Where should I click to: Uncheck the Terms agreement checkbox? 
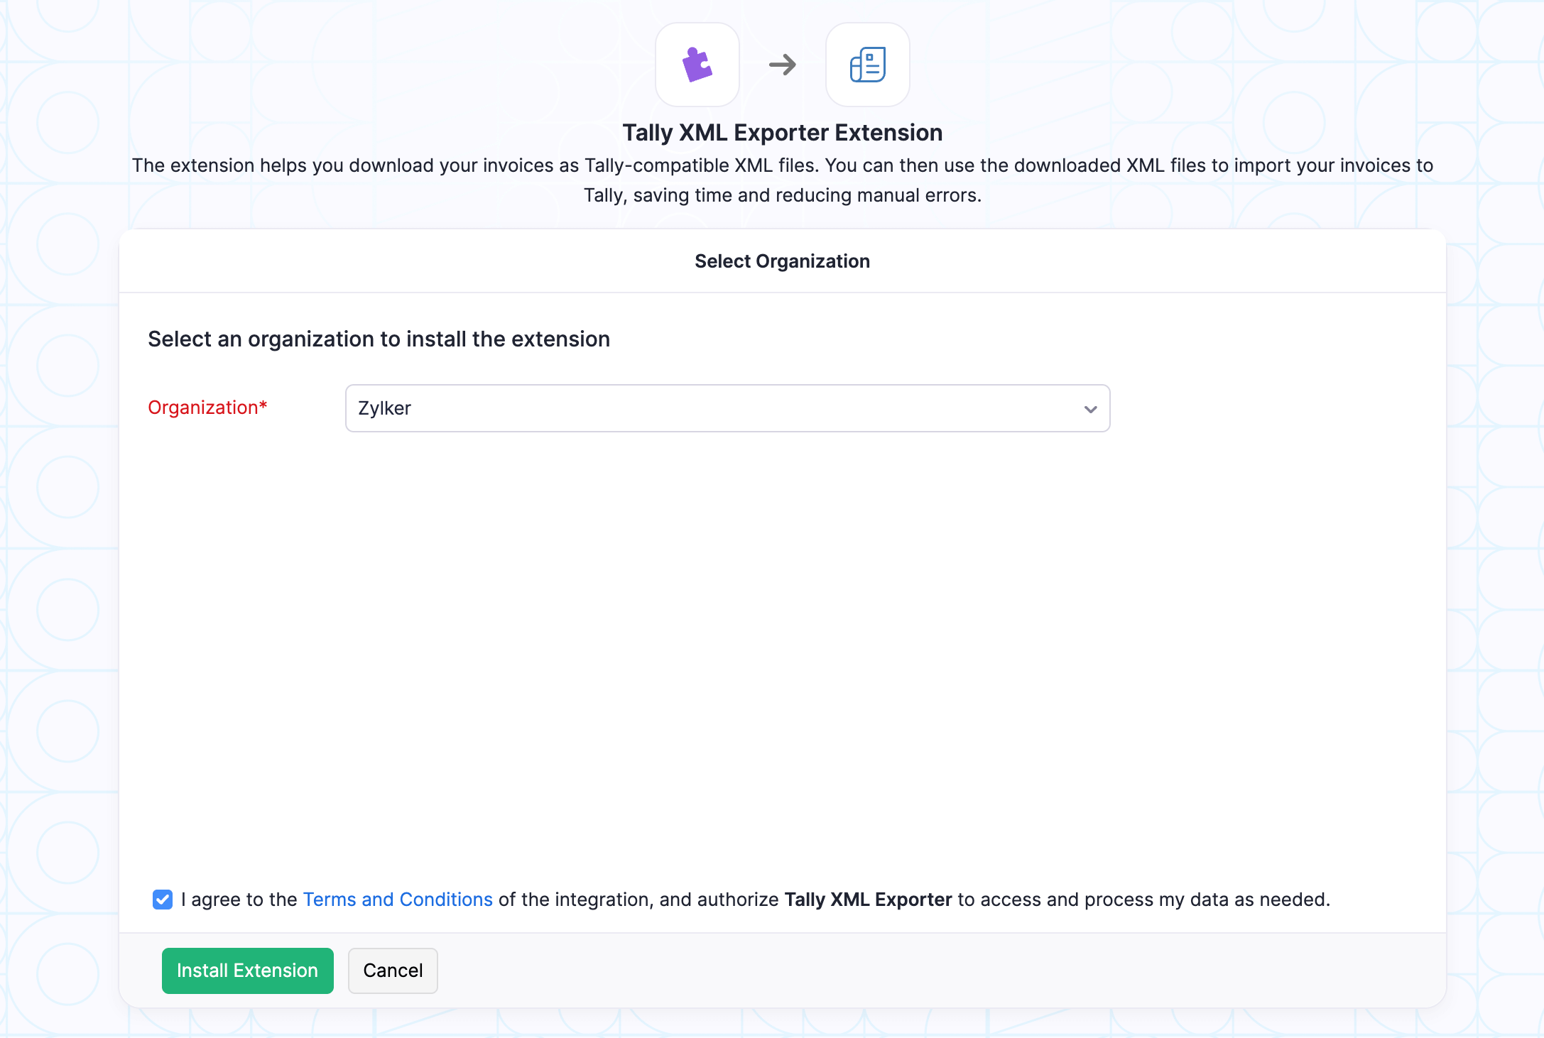coord(163,900)
